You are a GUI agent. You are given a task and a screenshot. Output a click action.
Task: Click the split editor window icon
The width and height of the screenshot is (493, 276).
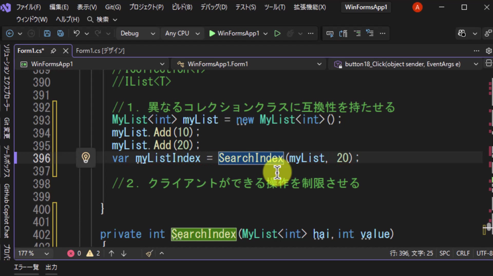[489, 63]
